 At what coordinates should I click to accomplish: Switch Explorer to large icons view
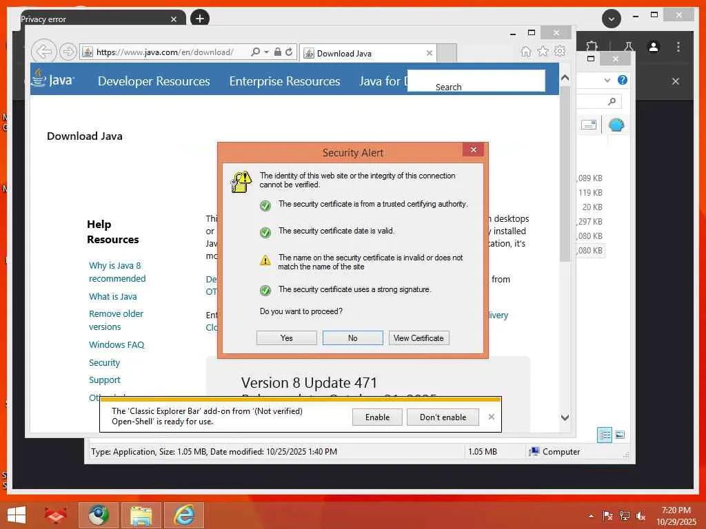pos(620,435)
